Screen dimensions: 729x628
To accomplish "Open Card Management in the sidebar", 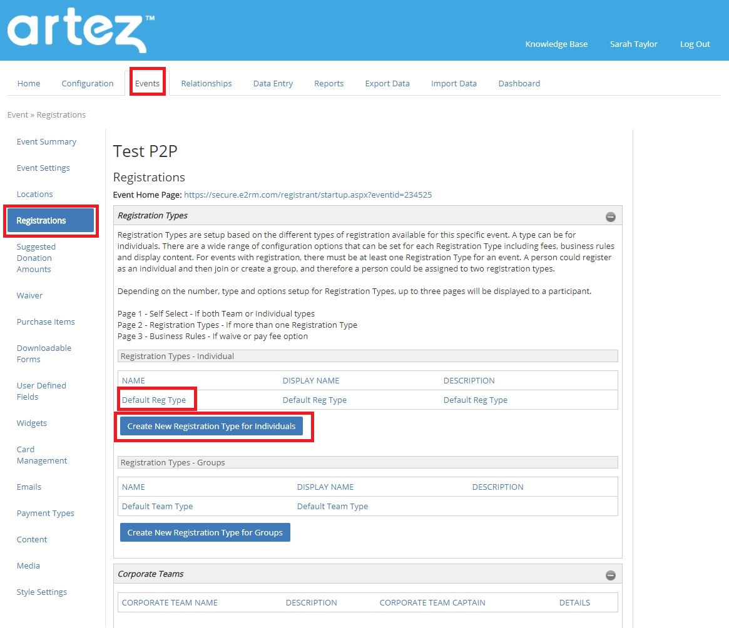I will pyautogui.click(x=42, y=455).
